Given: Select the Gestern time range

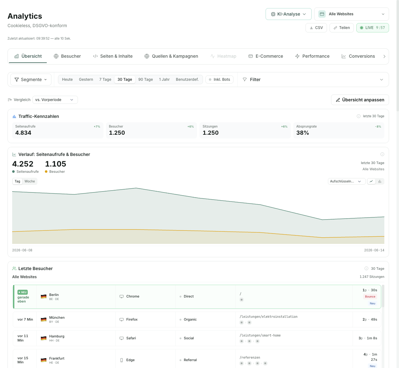Looking at the screenshot, I should [86, 80].
